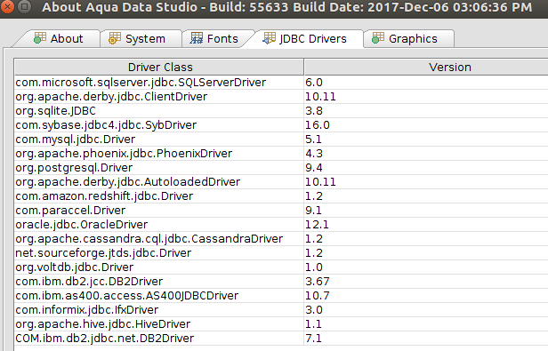Select the com.informix.jdbc.IfxDriver row
548x351 pixels.
click(x=281, y=310)
